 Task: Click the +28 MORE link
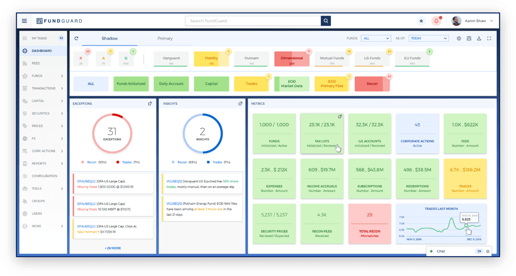coord(113,248)
